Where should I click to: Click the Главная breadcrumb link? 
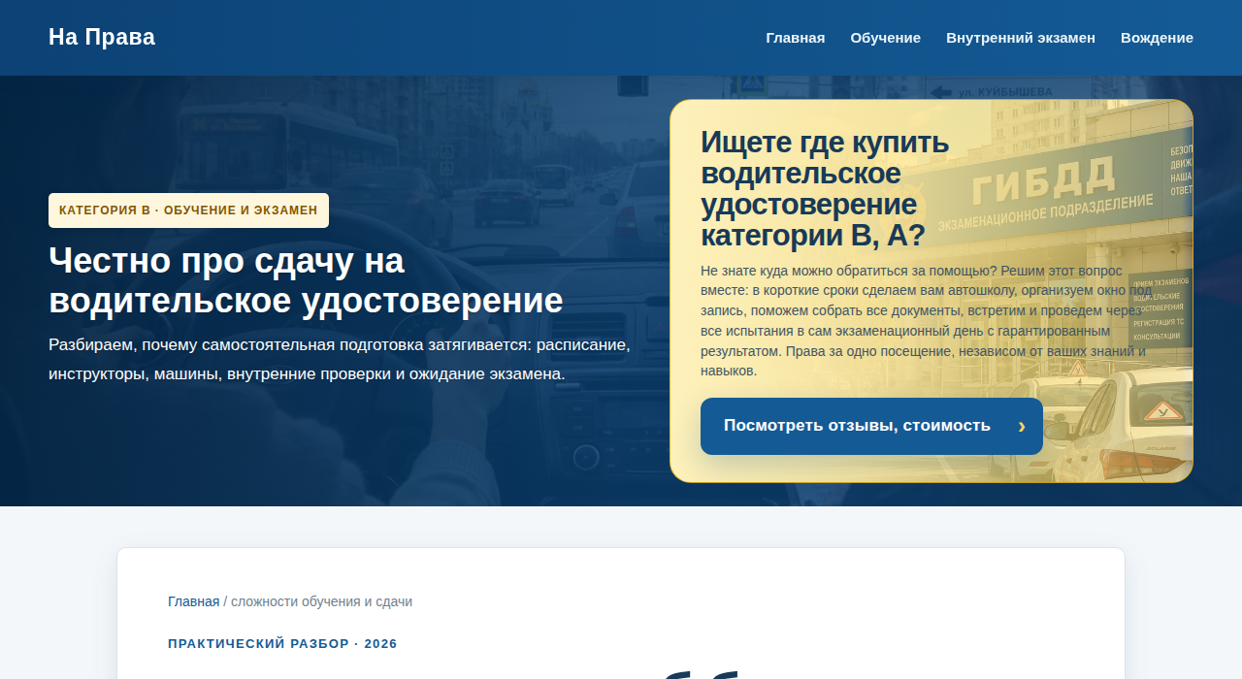(x=193, y=601)
